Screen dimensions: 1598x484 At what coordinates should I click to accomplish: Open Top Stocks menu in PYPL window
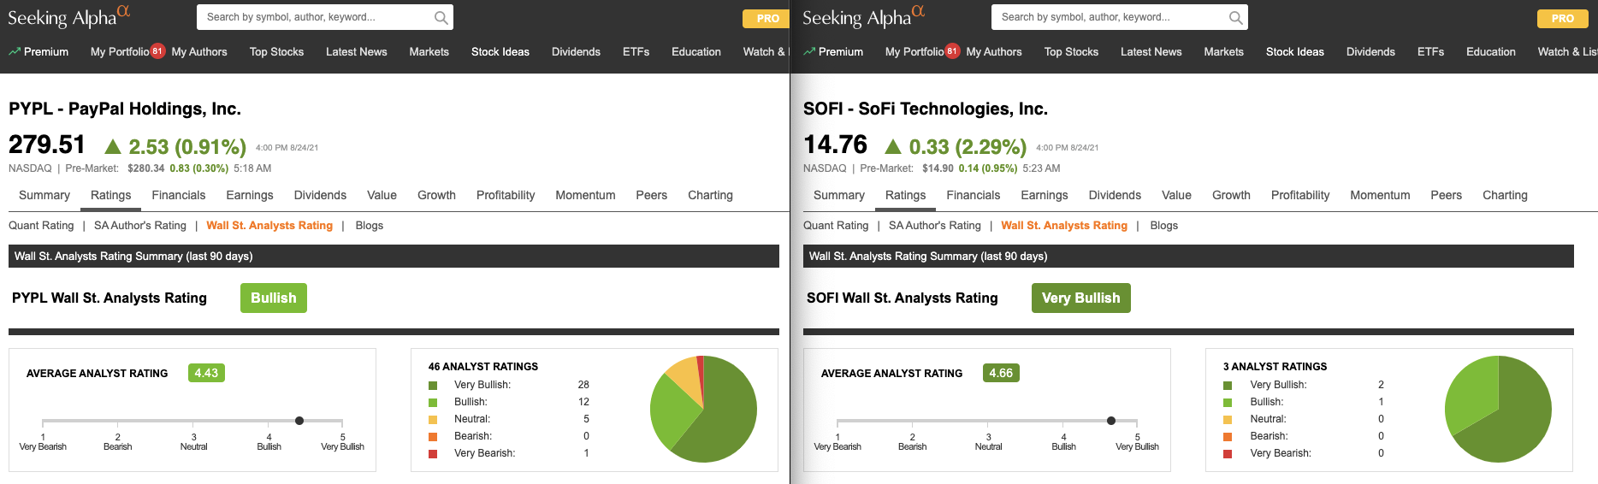pyautogui.click(x=276, y=51)
